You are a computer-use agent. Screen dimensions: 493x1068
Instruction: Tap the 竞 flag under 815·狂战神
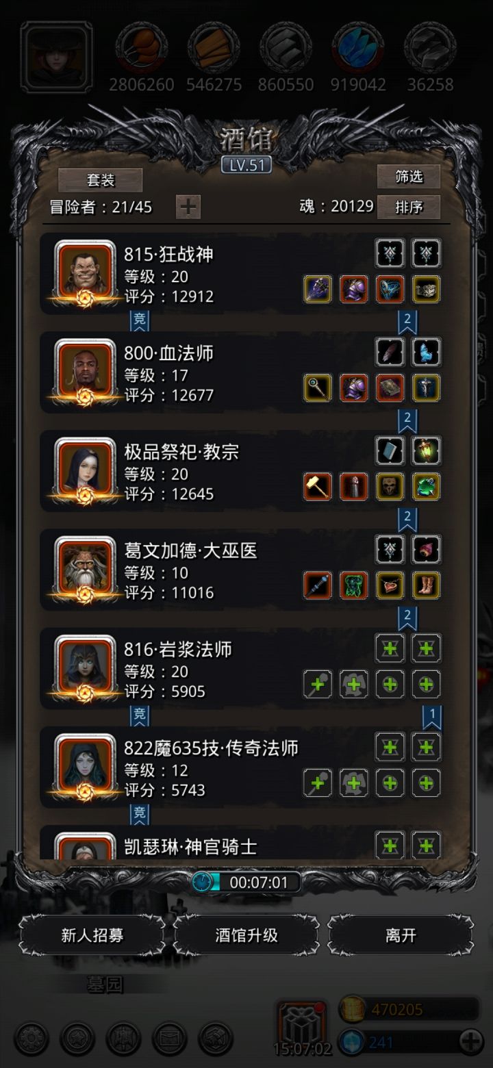(x=140, y=320)
